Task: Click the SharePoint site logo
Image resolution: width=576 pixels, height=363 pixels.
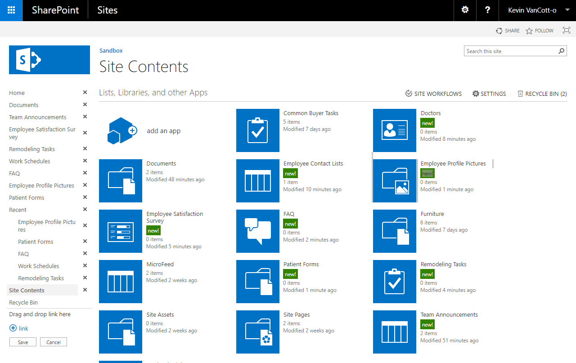Action: tap(49, 60)
